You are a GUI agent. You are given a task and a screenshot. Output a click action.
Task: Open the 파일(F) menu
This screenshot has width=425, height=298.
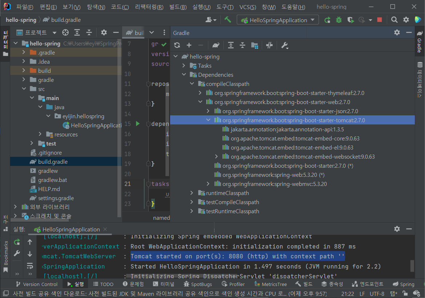(x=25, y=7)
